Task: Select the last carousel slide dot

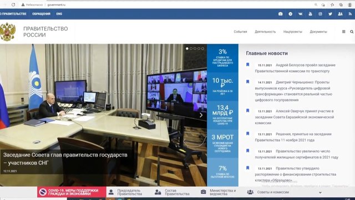Action: pos(202,48)
